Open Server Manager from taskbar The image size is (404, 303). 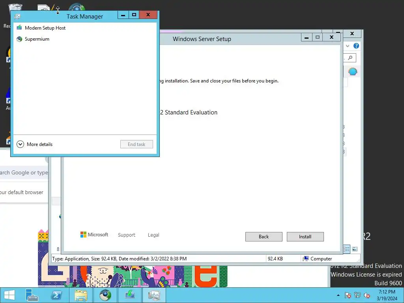coord(32,295)
